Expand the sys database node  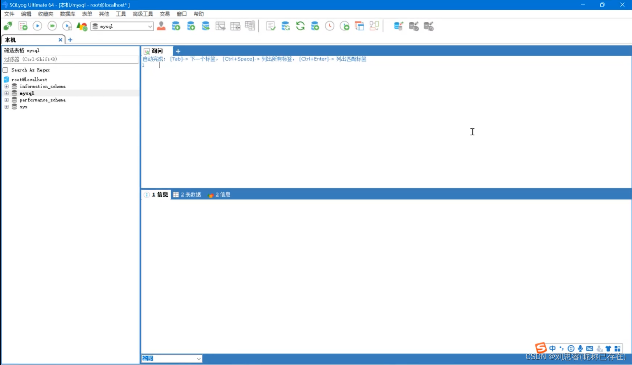pos(7,107)
